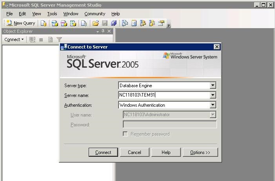Click the Open File folder icon
Viewport: 275px width, 181px height.
click(x=96, y=23)
